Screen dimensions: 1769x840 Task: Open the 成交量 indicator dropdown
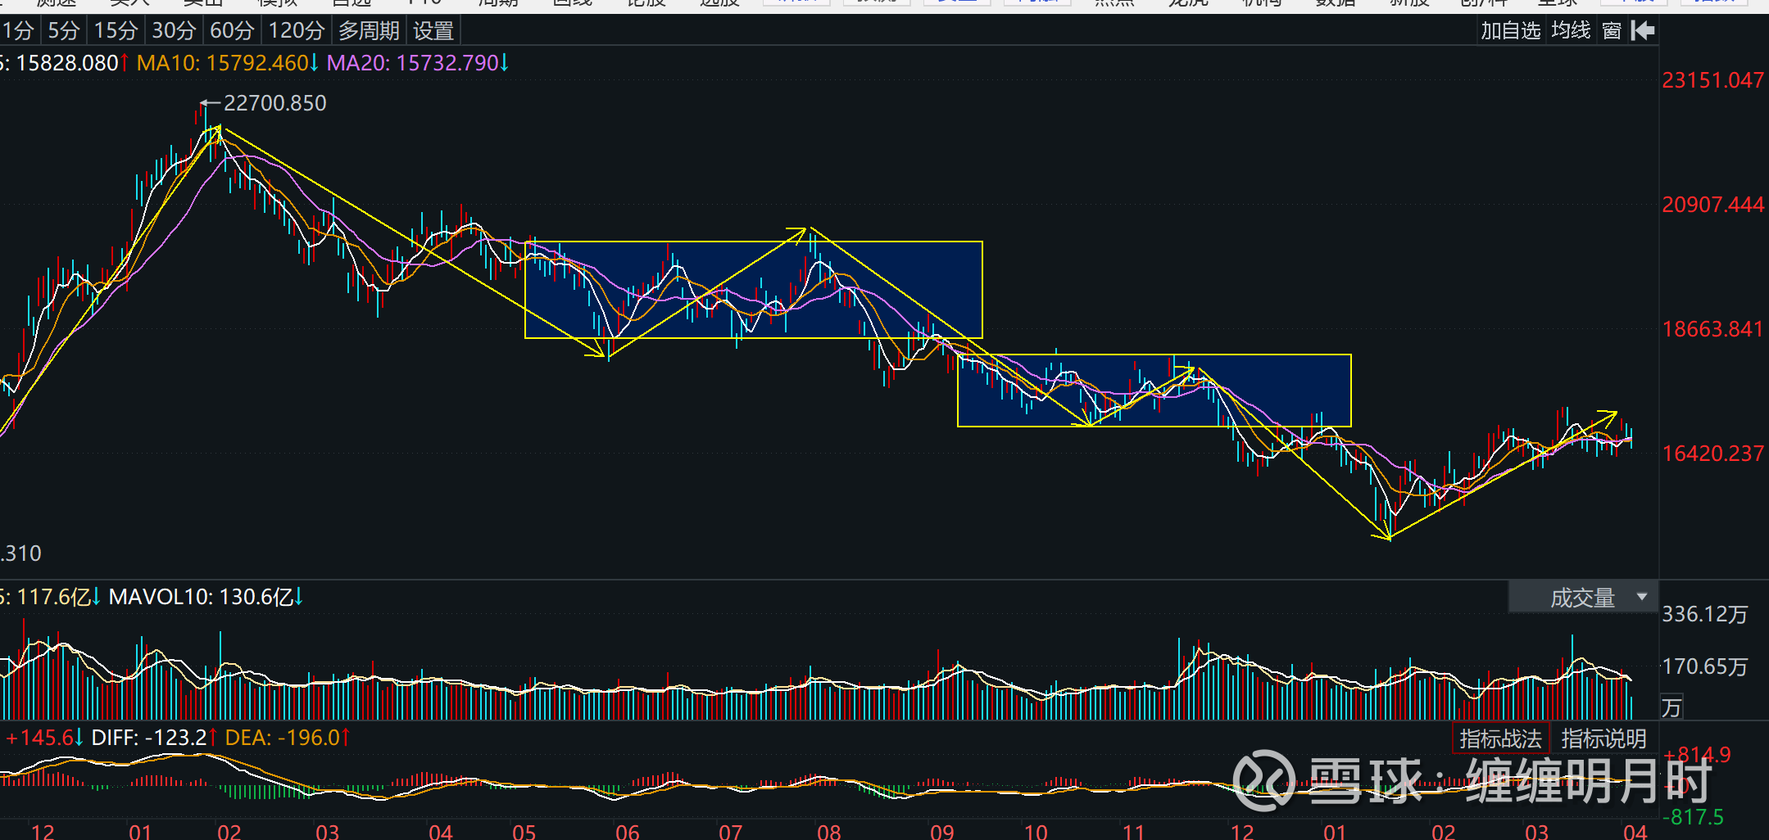pyautogui.click(x=1583, y=598)
